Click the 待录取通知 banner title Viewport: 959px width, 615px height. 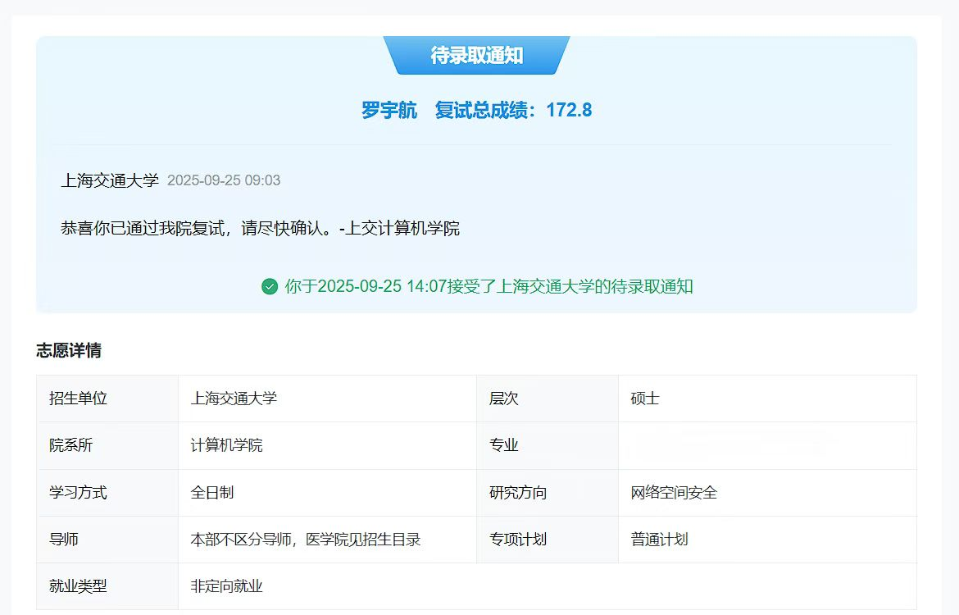476,56
